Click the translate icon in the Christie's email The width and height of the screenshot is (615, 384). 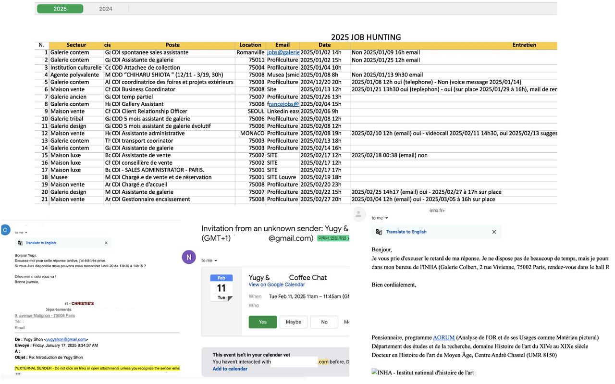(x=20, y=243)
